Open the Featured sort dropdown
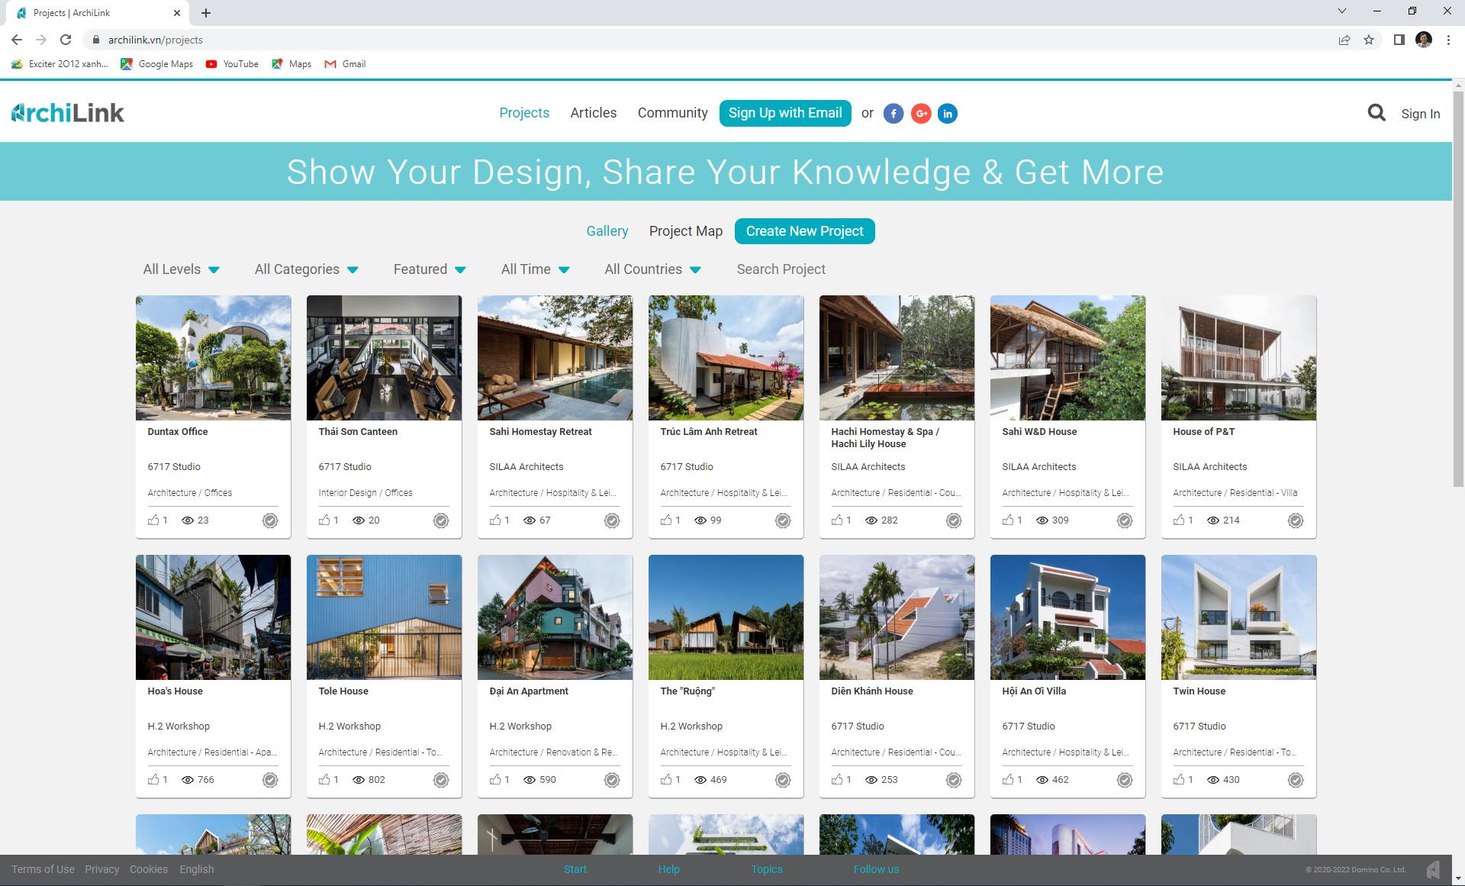The height and width of the screenshot is (886, 1465). 430,269
